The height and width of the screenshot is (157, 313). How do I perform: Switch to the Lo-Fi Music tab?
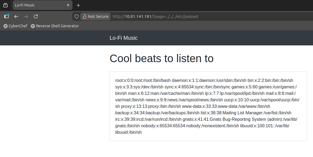coord(38,5)
